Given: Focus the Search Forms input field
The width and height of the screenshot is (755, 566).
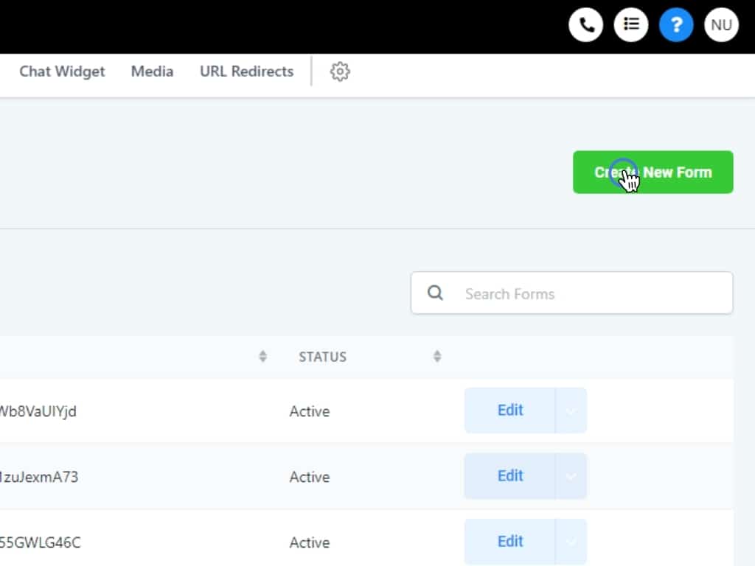Looking at the screenshot, I should 590,293.
